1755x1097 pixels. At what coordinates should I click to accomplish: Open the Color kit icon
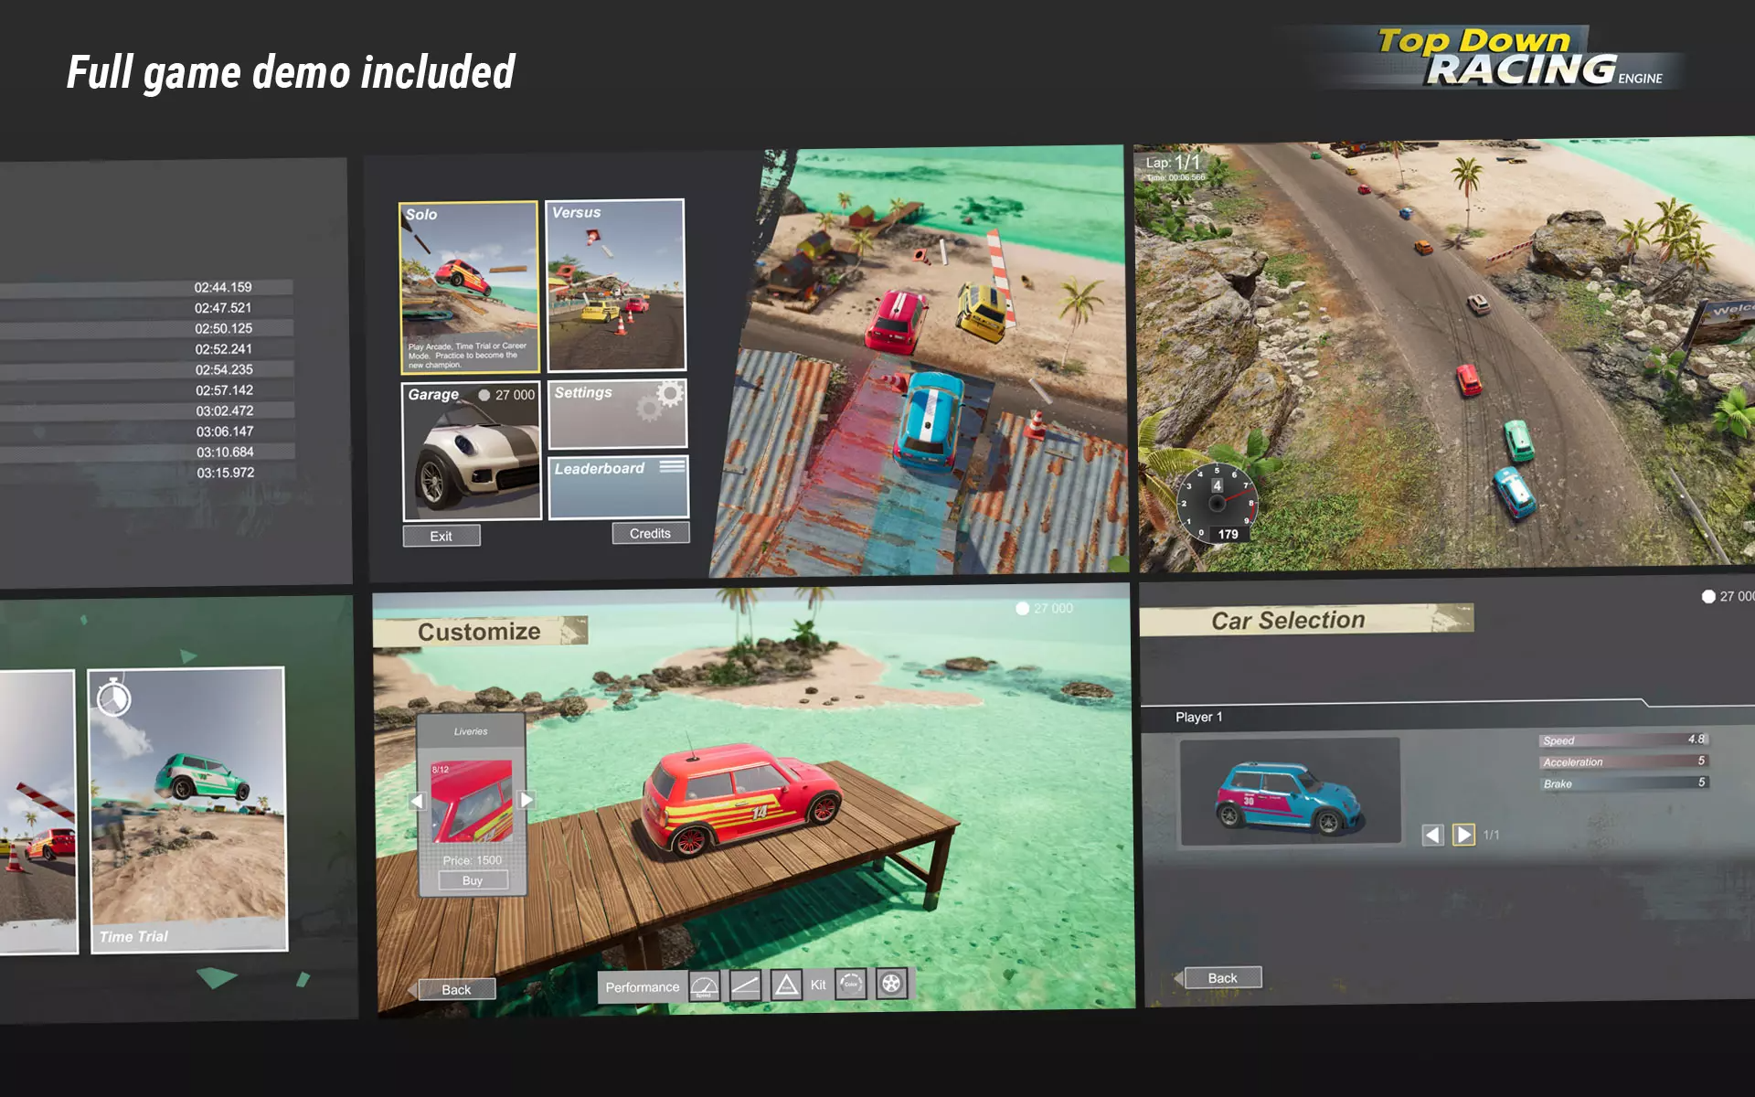coord(851,985)
